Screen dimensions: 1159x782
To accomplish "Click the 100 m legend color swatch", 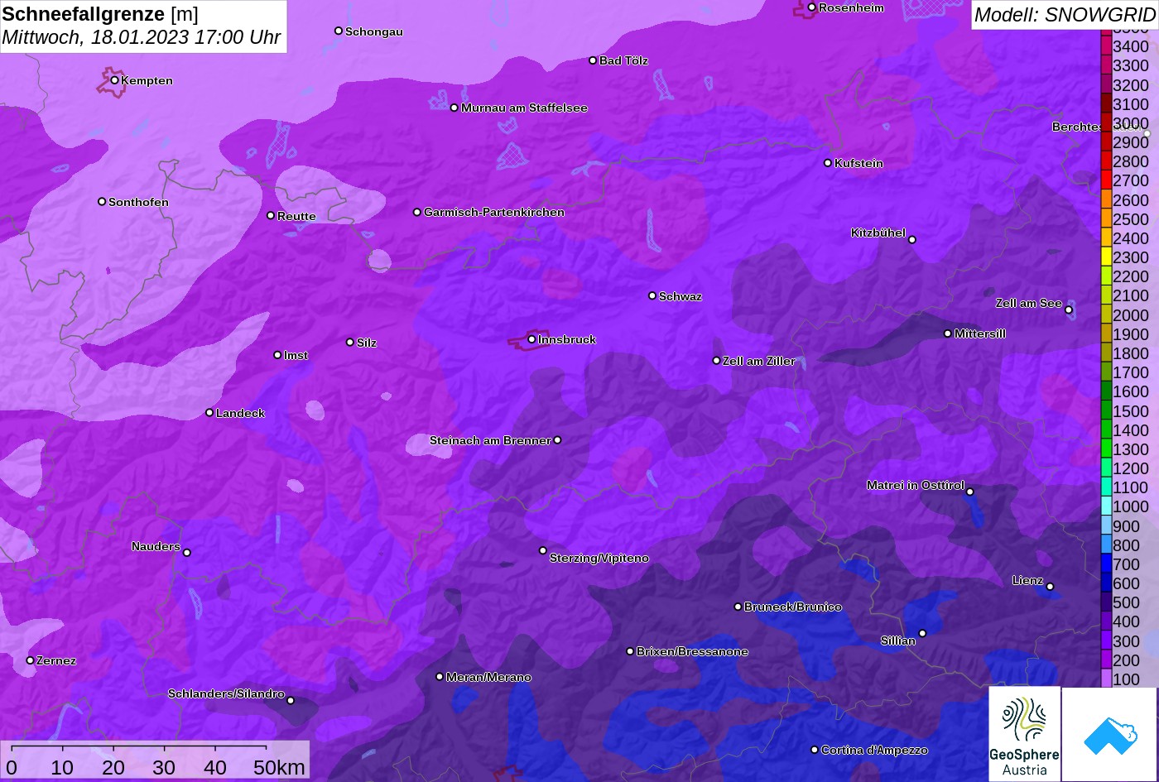I will [1106, 679].
